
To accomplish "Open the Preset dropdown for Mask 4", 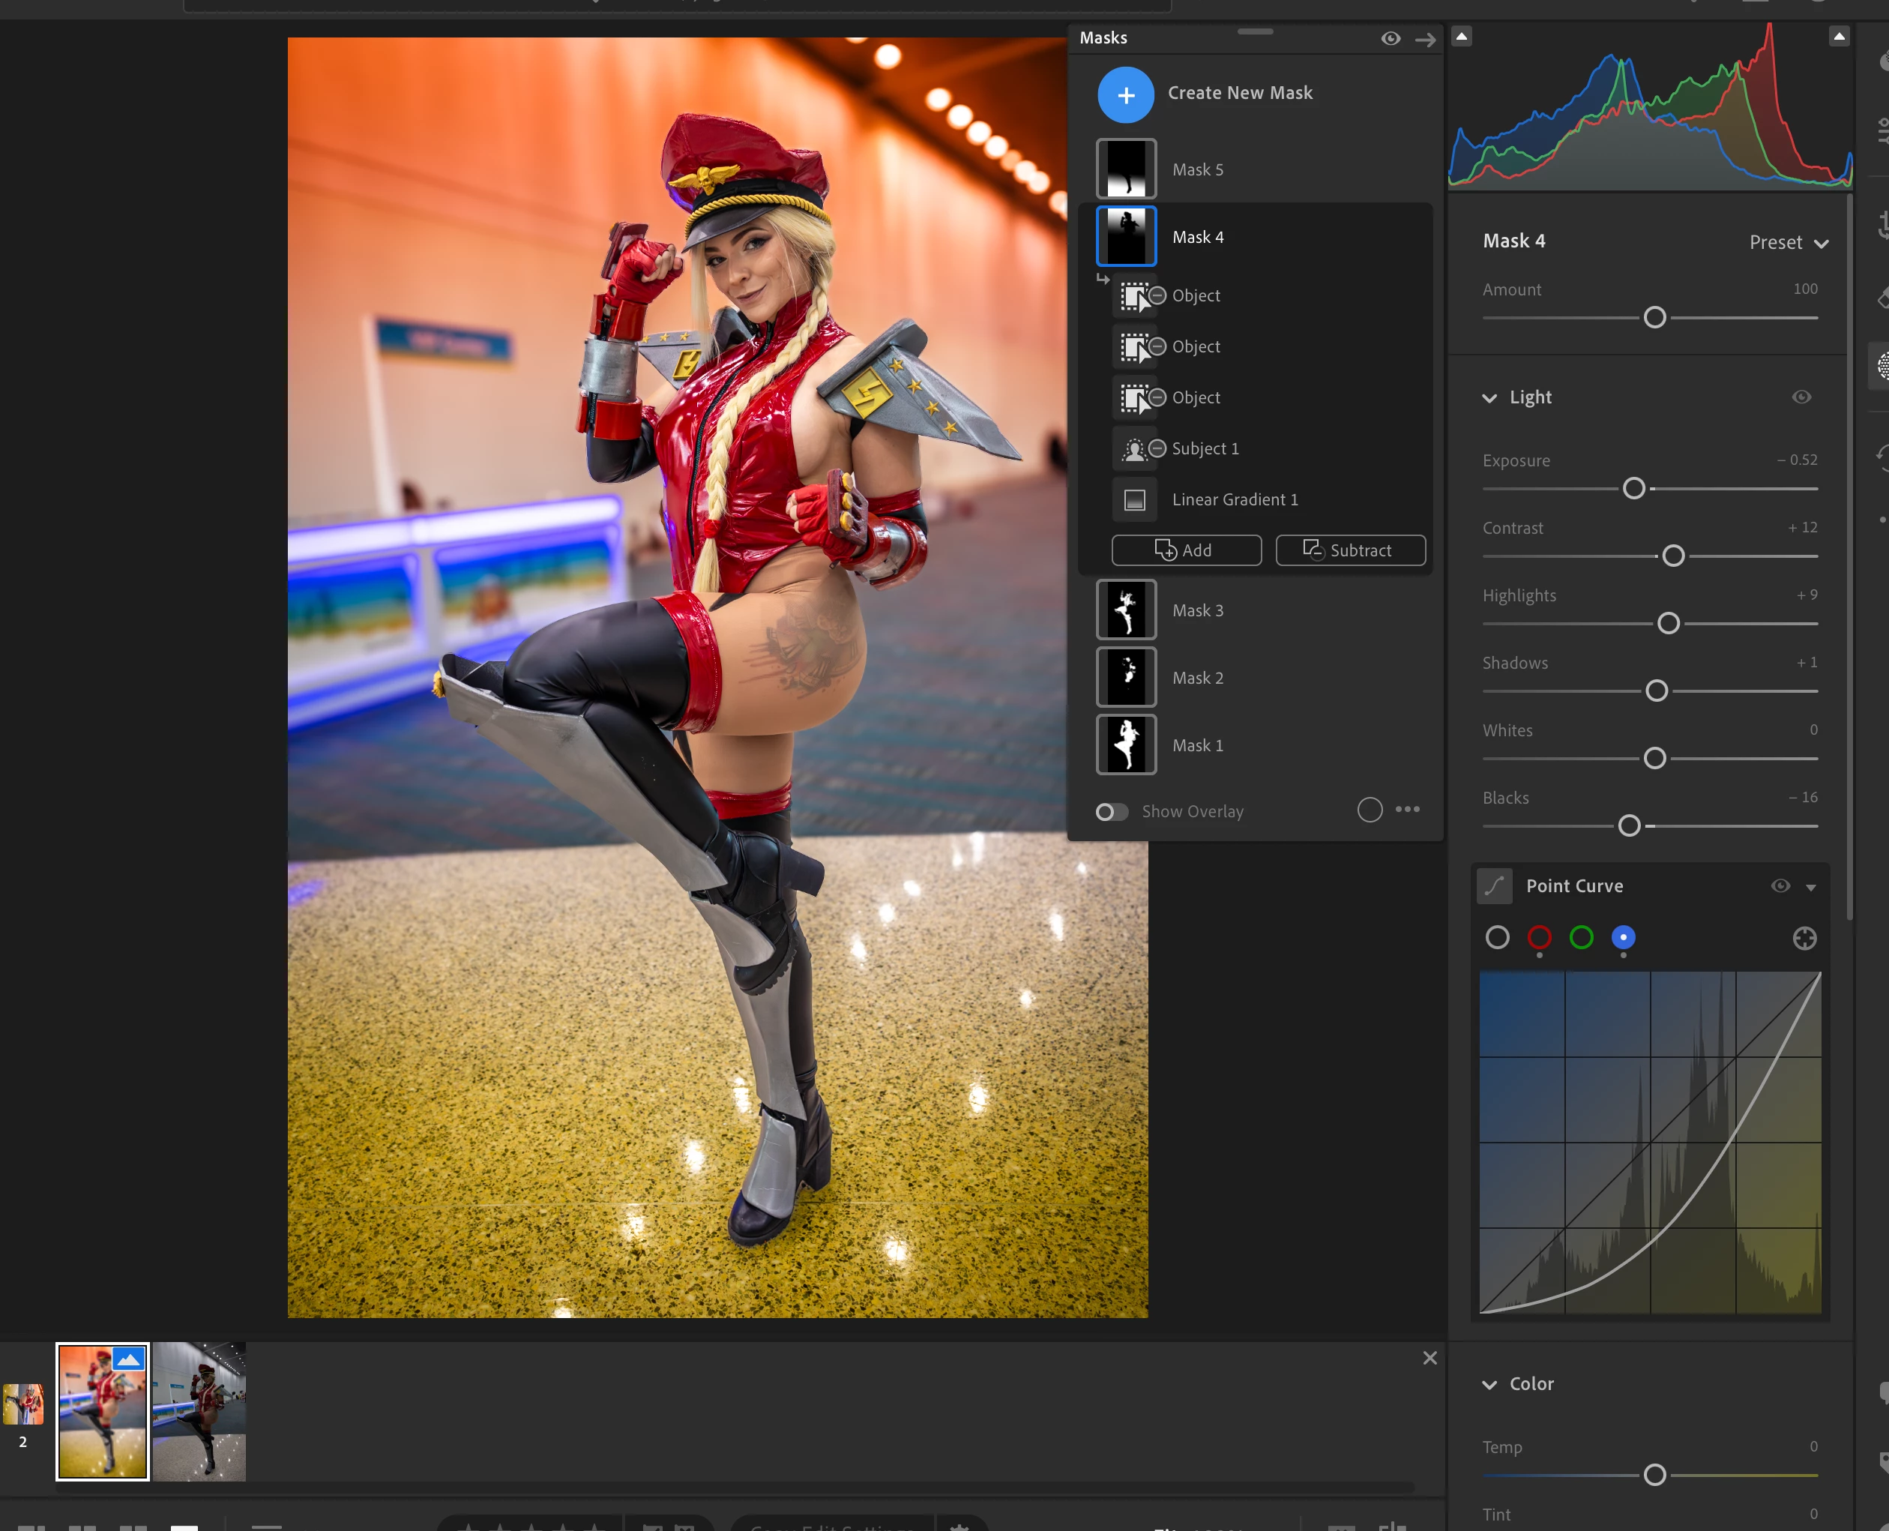I will [x=1789, y=242].
